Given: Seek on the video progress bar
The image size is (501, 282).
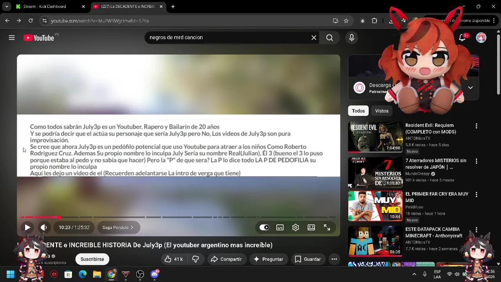Looking at the screenshot, I should tap(178, 217).
